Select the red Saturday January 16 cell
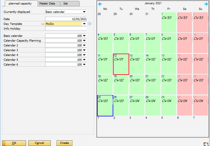The height and width of the screenshot is (146, 210). (185, 64)
